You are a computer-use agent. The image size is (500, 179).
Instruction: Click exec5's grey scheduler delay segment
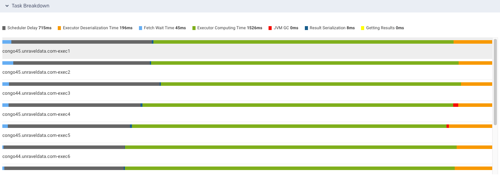pos(69,126)
